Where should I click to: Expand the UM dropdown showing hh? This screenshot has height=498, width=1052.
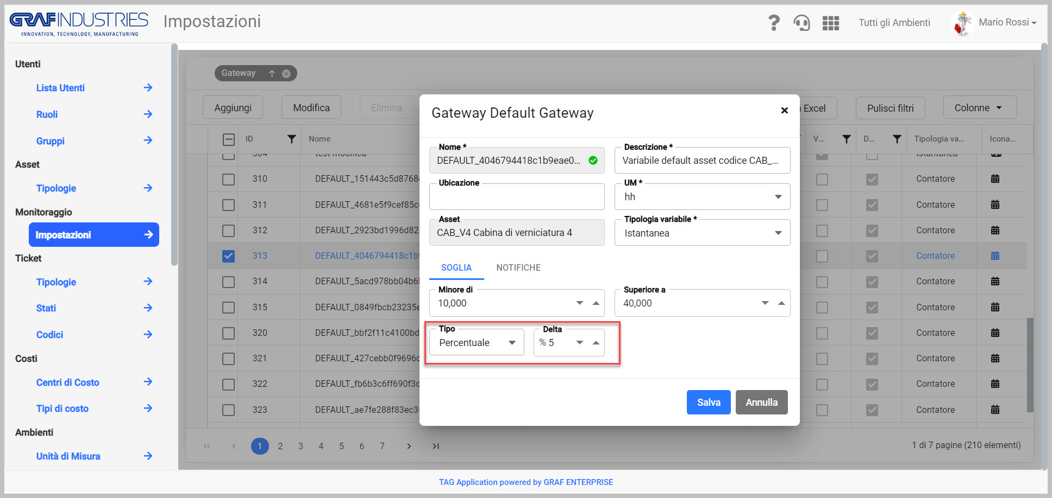(702, 196)
